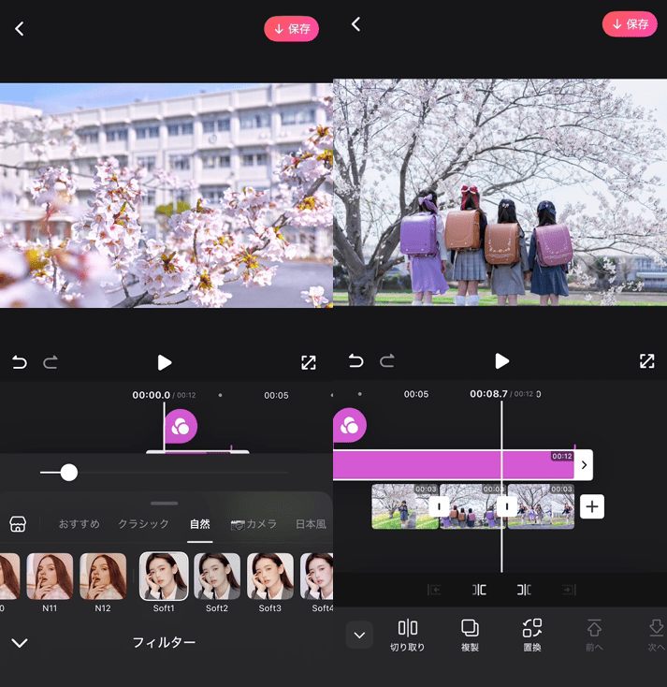This screenshot has height=687, width=667.
Task: Choose the Soft2 filter thumbnail
Action: click(x=217, y=577)
